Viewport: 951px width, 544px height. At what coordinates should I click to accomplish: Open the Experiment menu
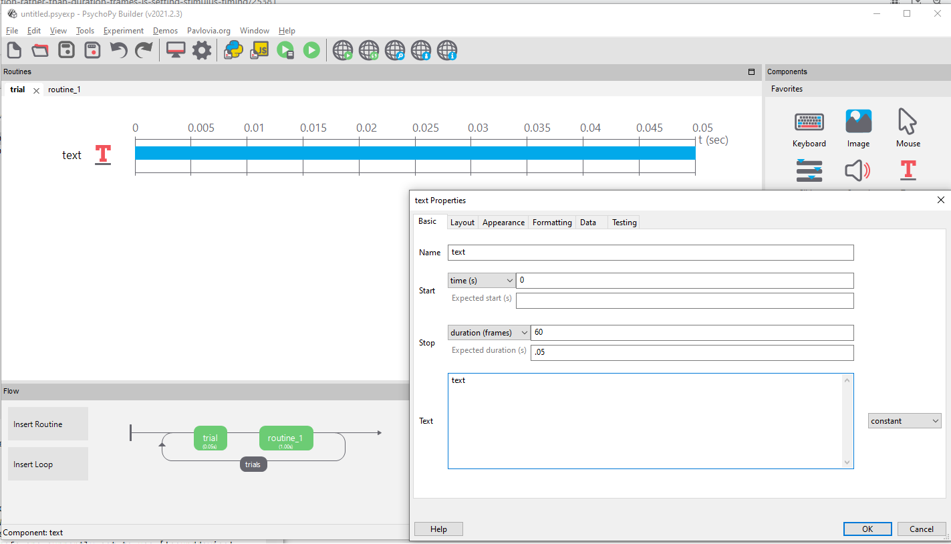pos(123,31)
